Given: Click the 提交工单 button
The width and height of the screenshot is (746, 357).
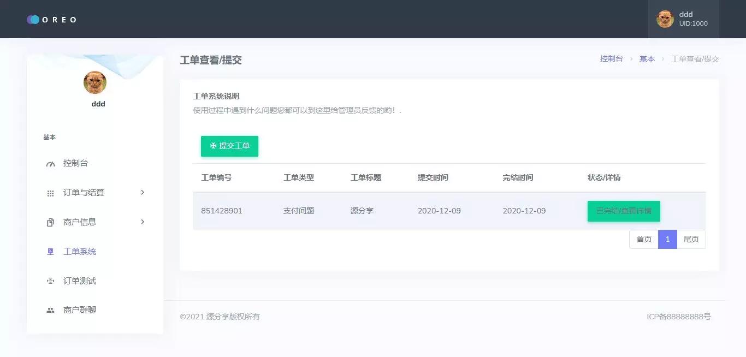Looking at the screenshot, I should pyautogui.click(x=229, y=146).
